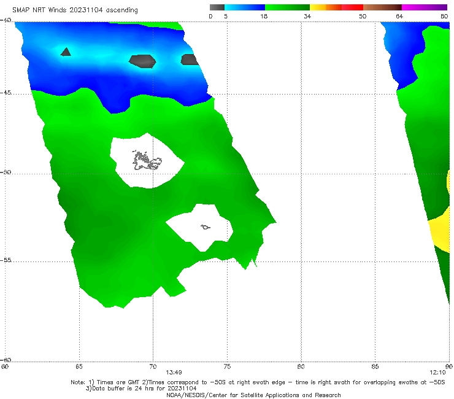
Task: Click the longitude axis label '60'
Action: click(5, 367)
